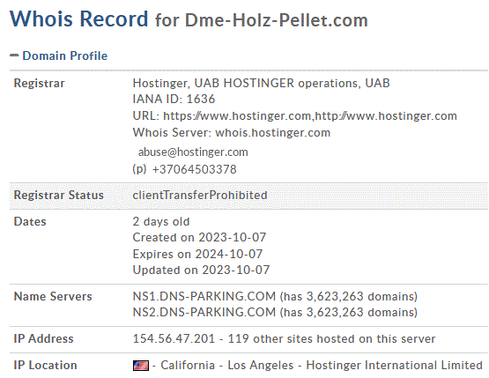Open the Dme-Holz-Pellet.com domain title

(x=277, y=20)
